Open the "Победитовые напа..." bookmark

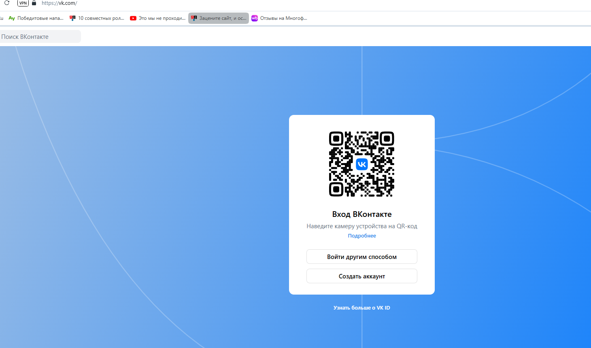[36, 18]
